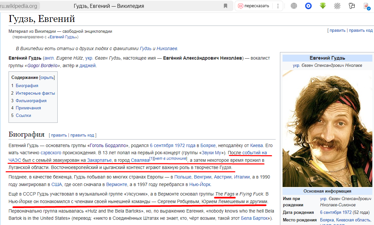The height and width of the screenshot is (225, 374).
Task: Jump to 'Интересные факты' in contents
Action: pos(35,93)
